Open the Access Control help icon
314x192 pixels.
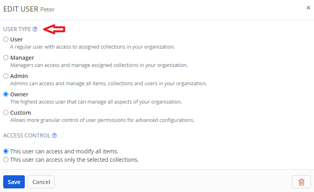click(x=54, y=135)
